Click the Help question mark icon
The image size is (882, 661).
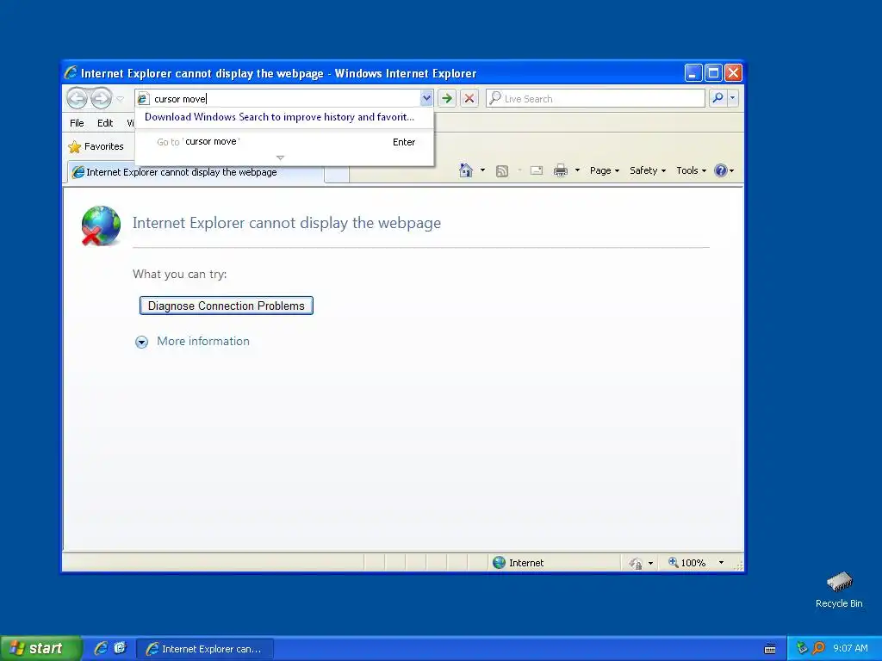[721, 170]
